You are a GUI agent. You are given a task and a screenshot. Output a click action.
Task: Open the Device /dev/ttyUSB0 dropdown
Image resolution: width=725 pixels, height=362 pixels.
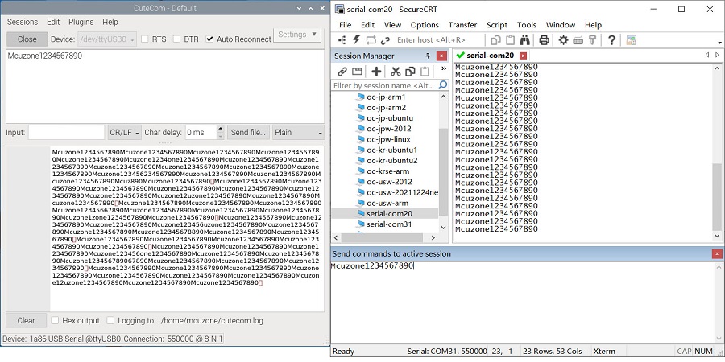(107, 39)
